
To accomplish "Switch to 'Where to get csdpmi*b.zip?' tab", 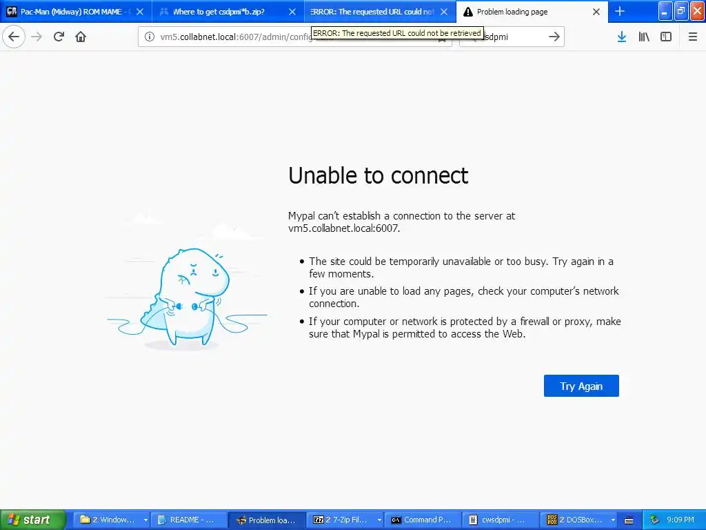I will [x=228, y=12].
